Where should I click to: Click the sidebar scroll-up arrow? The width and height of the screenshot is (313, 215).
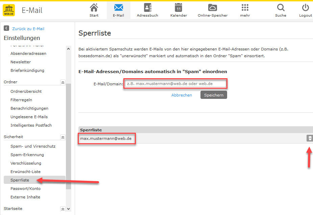[69, 49]
